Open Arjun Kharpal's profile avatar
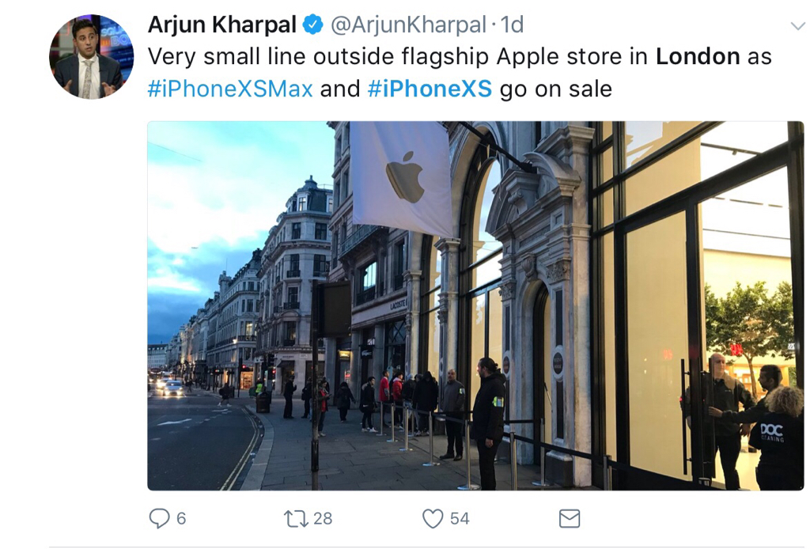This screenshot has height=549, width=810. click(x=92, y=57)
